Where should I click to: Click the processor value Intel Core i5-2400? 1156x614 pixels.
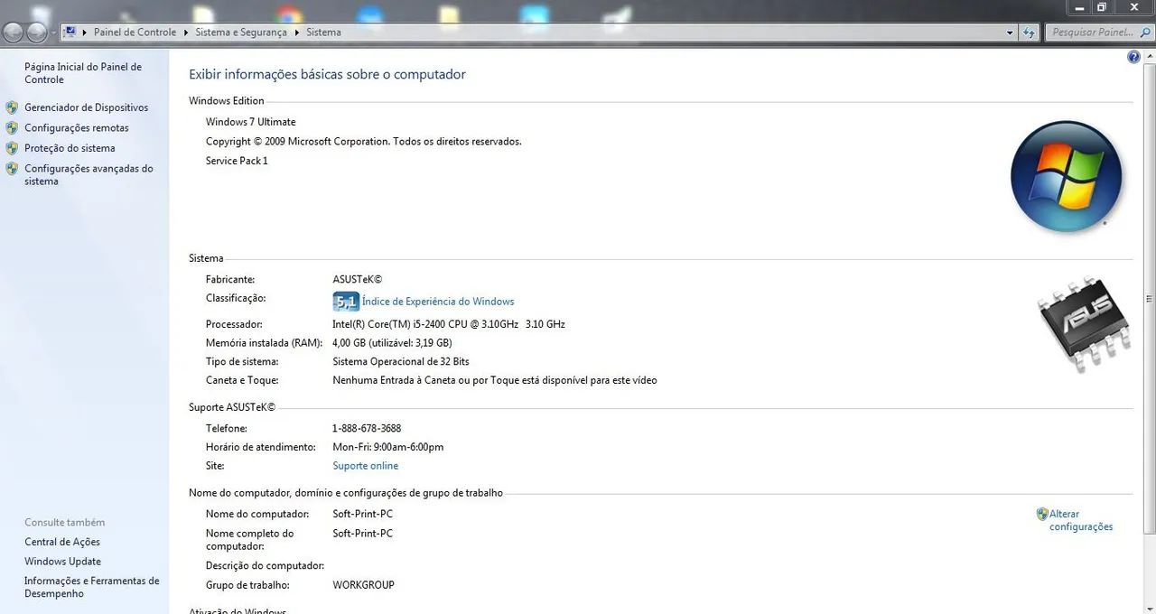pyautogui.click(x=449, y=324)
